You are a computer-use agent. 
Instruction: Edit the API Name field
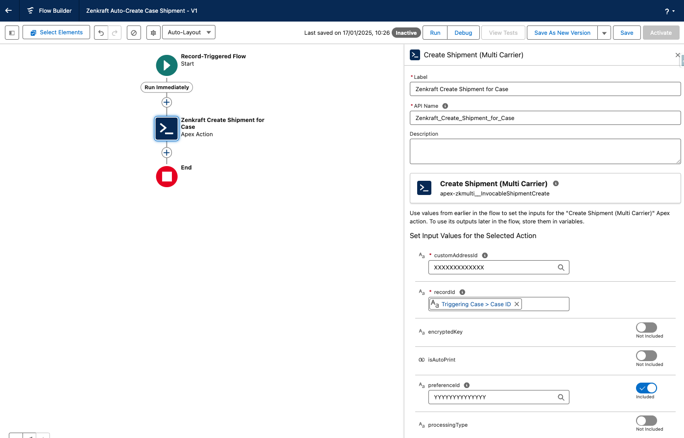point(545,118)
